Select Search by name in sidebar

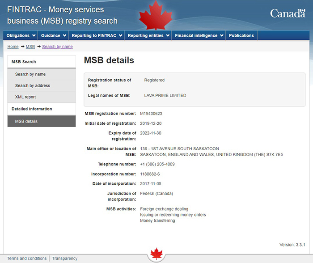point(42,74)
